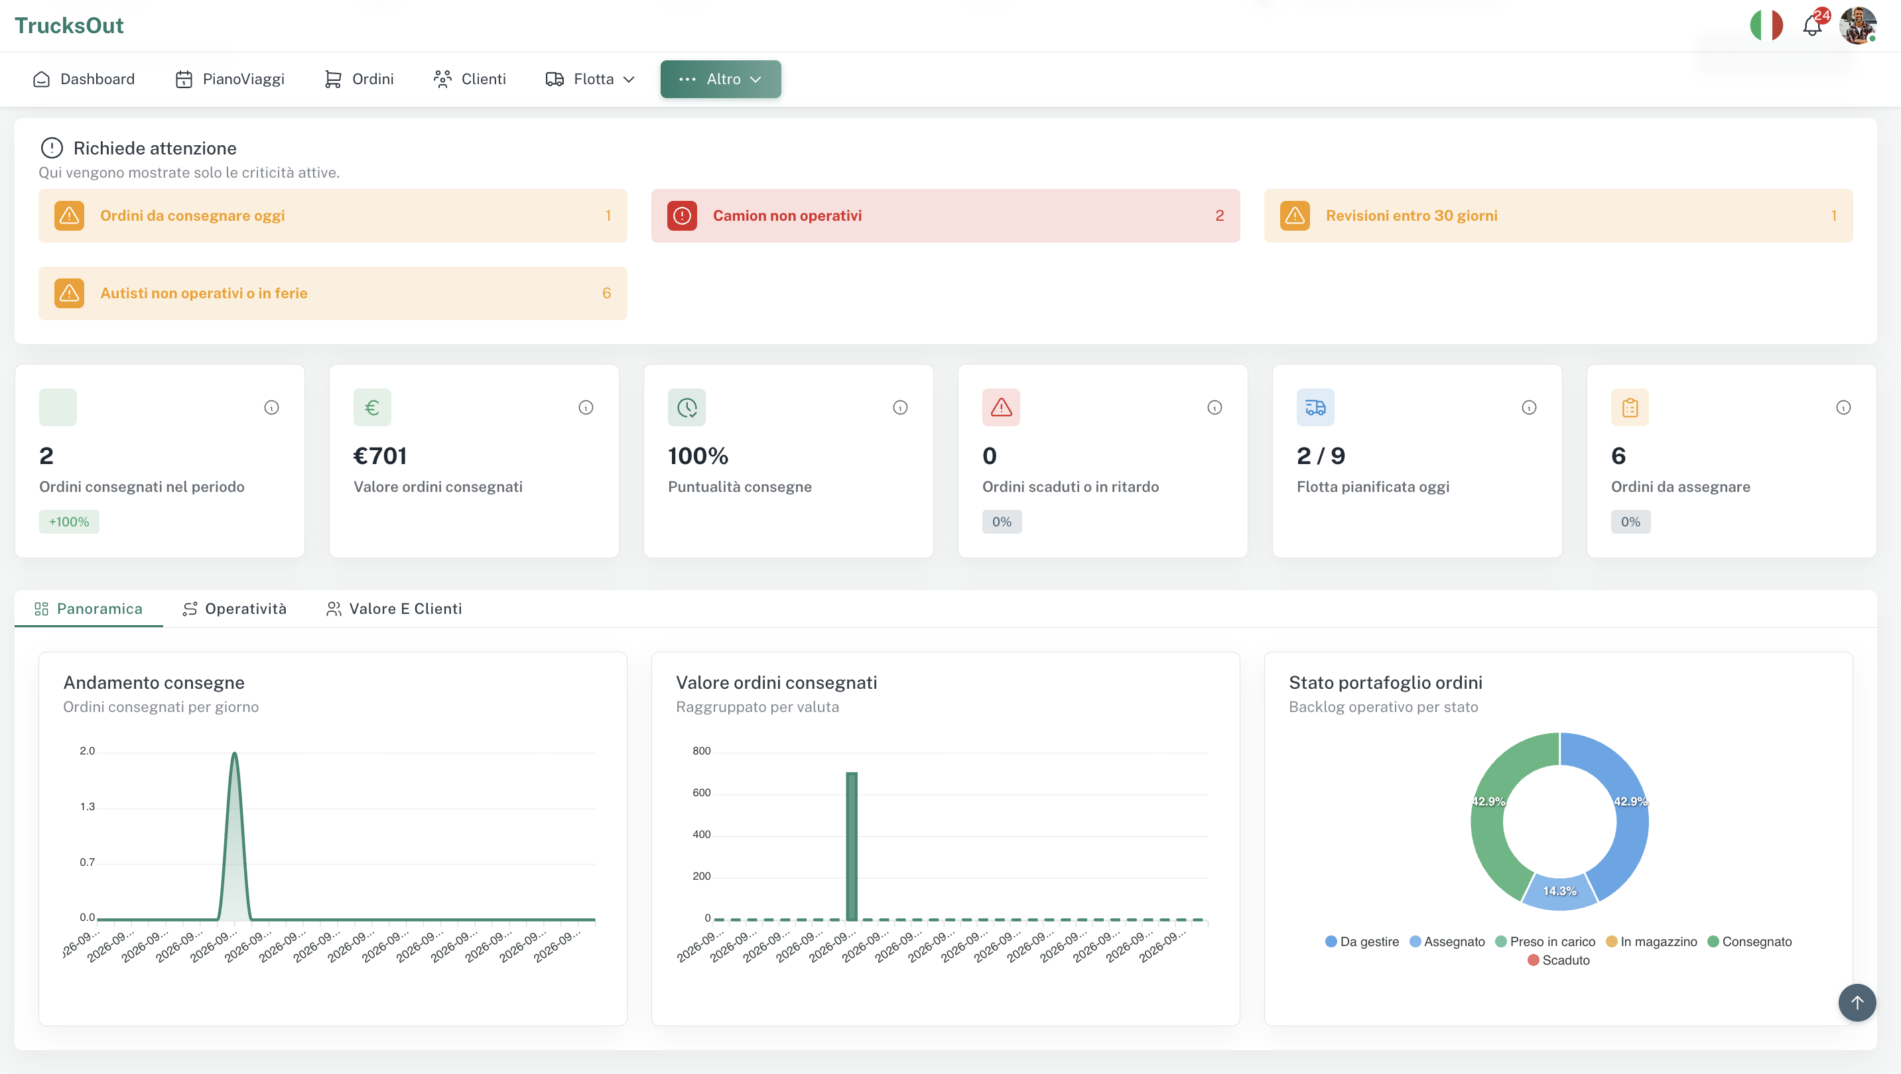Click warning icon on Ordini da consegnare oggi
This screenshot has height=1074, width=1901.
tap(70, 215)
